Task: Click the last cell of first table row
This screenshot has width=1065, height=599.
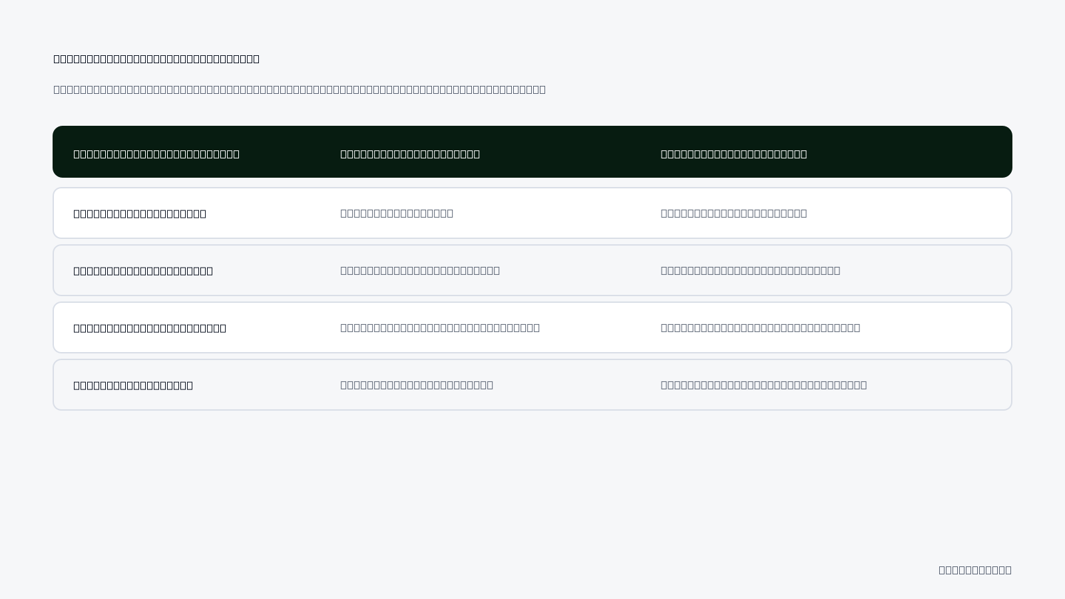Action: pos(734,213)
